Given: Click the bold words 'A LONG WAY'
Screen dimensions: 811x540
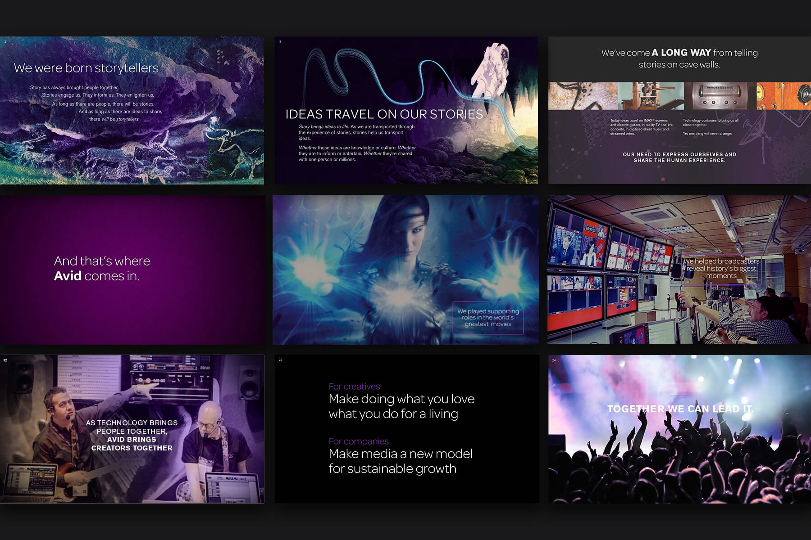Looking at the screenshot, I should click(x=681, y=53).
